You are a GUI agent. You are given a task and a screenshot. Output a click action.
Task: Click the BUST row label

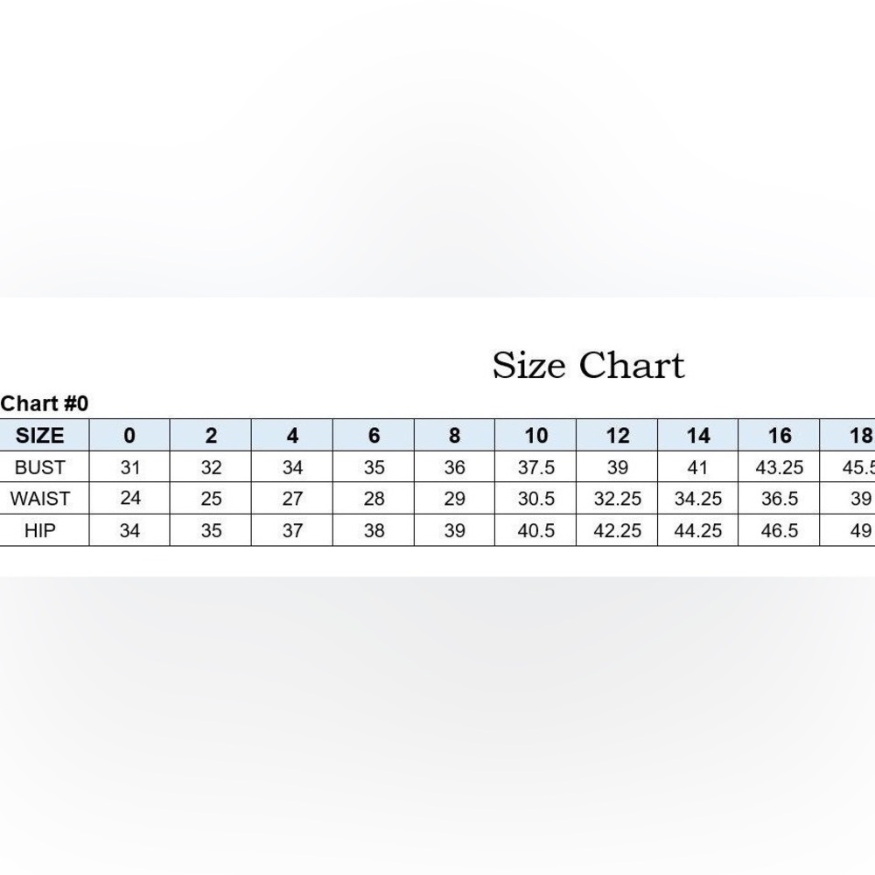pyautogui.click(x=40, y=467)
